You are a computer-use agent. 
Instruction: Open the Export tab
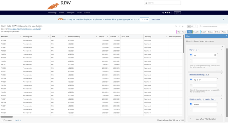pos(203,32)
